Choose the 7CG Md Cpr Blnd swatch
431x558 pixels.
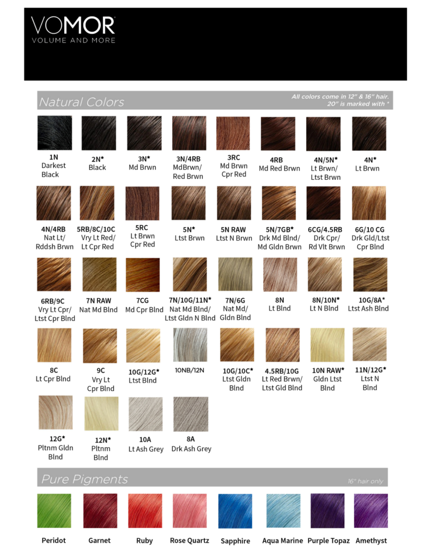[x=143, y=275]
